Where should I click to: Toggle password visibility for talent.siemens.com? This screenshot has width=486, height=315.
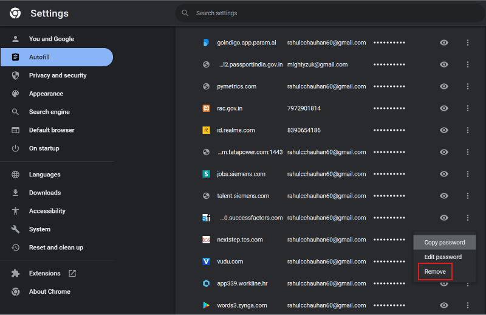444,196
